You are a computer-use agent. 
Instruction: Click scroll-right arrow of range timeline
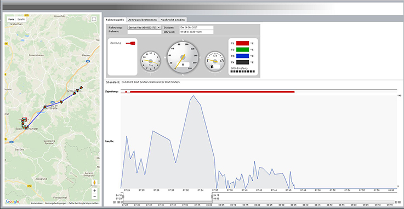click(x=400, y=202)
